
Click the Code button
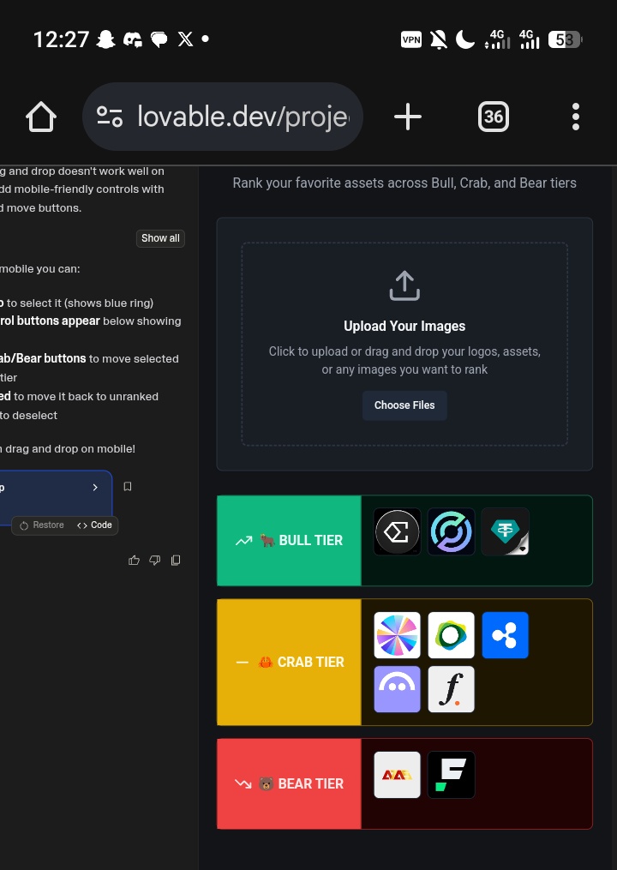[x=95, y=525]
